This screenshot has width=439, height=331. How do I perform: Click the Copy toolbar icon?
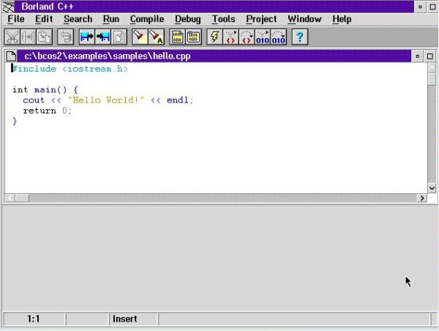pyautogui.click(x=28, y=37)
